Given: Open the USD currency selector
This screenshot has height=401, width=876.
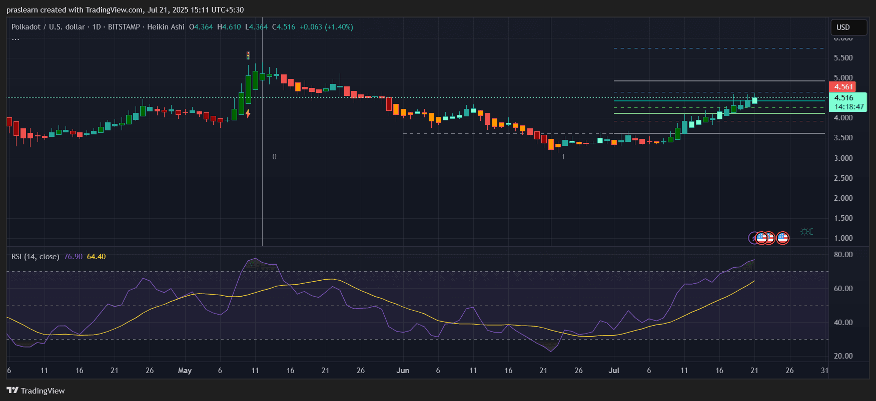Looking at the screenshot, I should click(848, 27).
